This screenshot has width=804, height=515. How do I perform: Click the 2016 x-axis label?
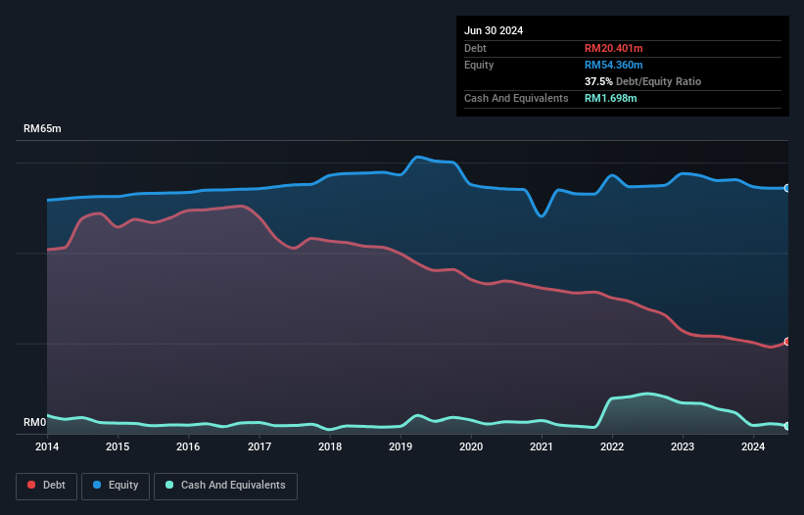pos(188,446)
